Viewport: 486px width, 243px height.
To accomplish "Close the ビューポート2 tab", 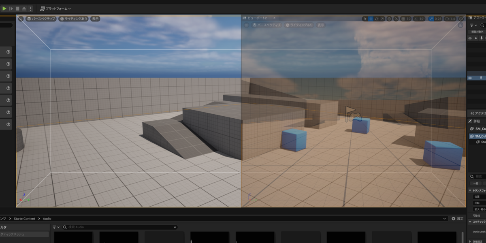I will coord(274,18).
